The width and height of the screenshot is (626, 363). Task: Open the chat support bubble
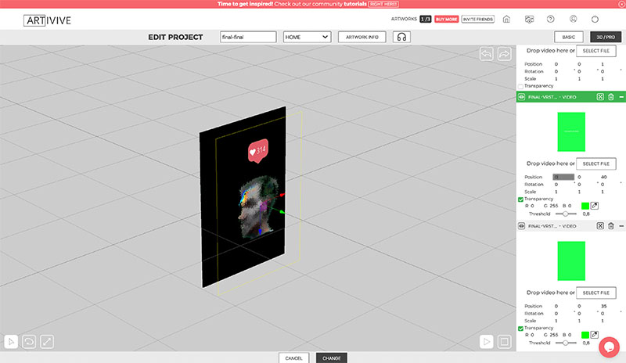609,347
